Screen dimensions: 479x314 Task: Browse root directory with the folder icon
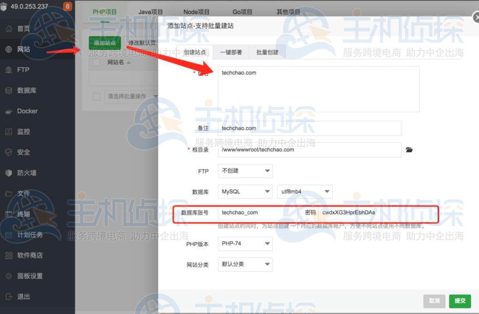(409, 150)
